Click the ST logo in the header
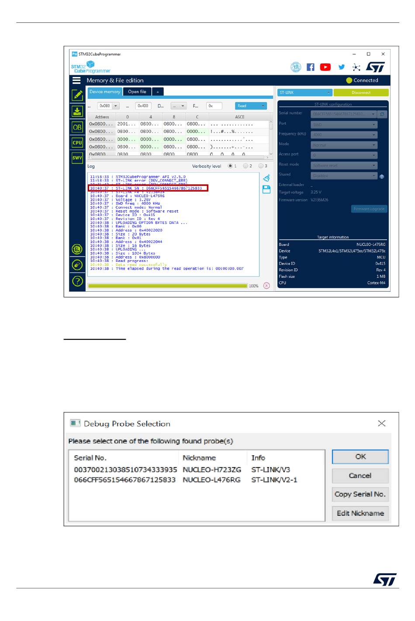This screenshot has height=621, width=415. [375, 67]
